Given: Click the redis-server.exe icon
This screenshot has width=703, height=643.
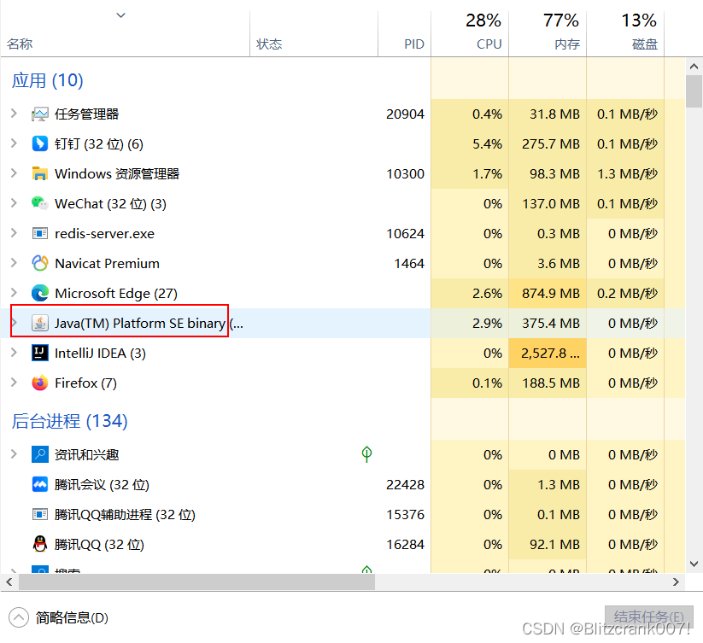Looking at the screenshot, I should coord(40,233).
